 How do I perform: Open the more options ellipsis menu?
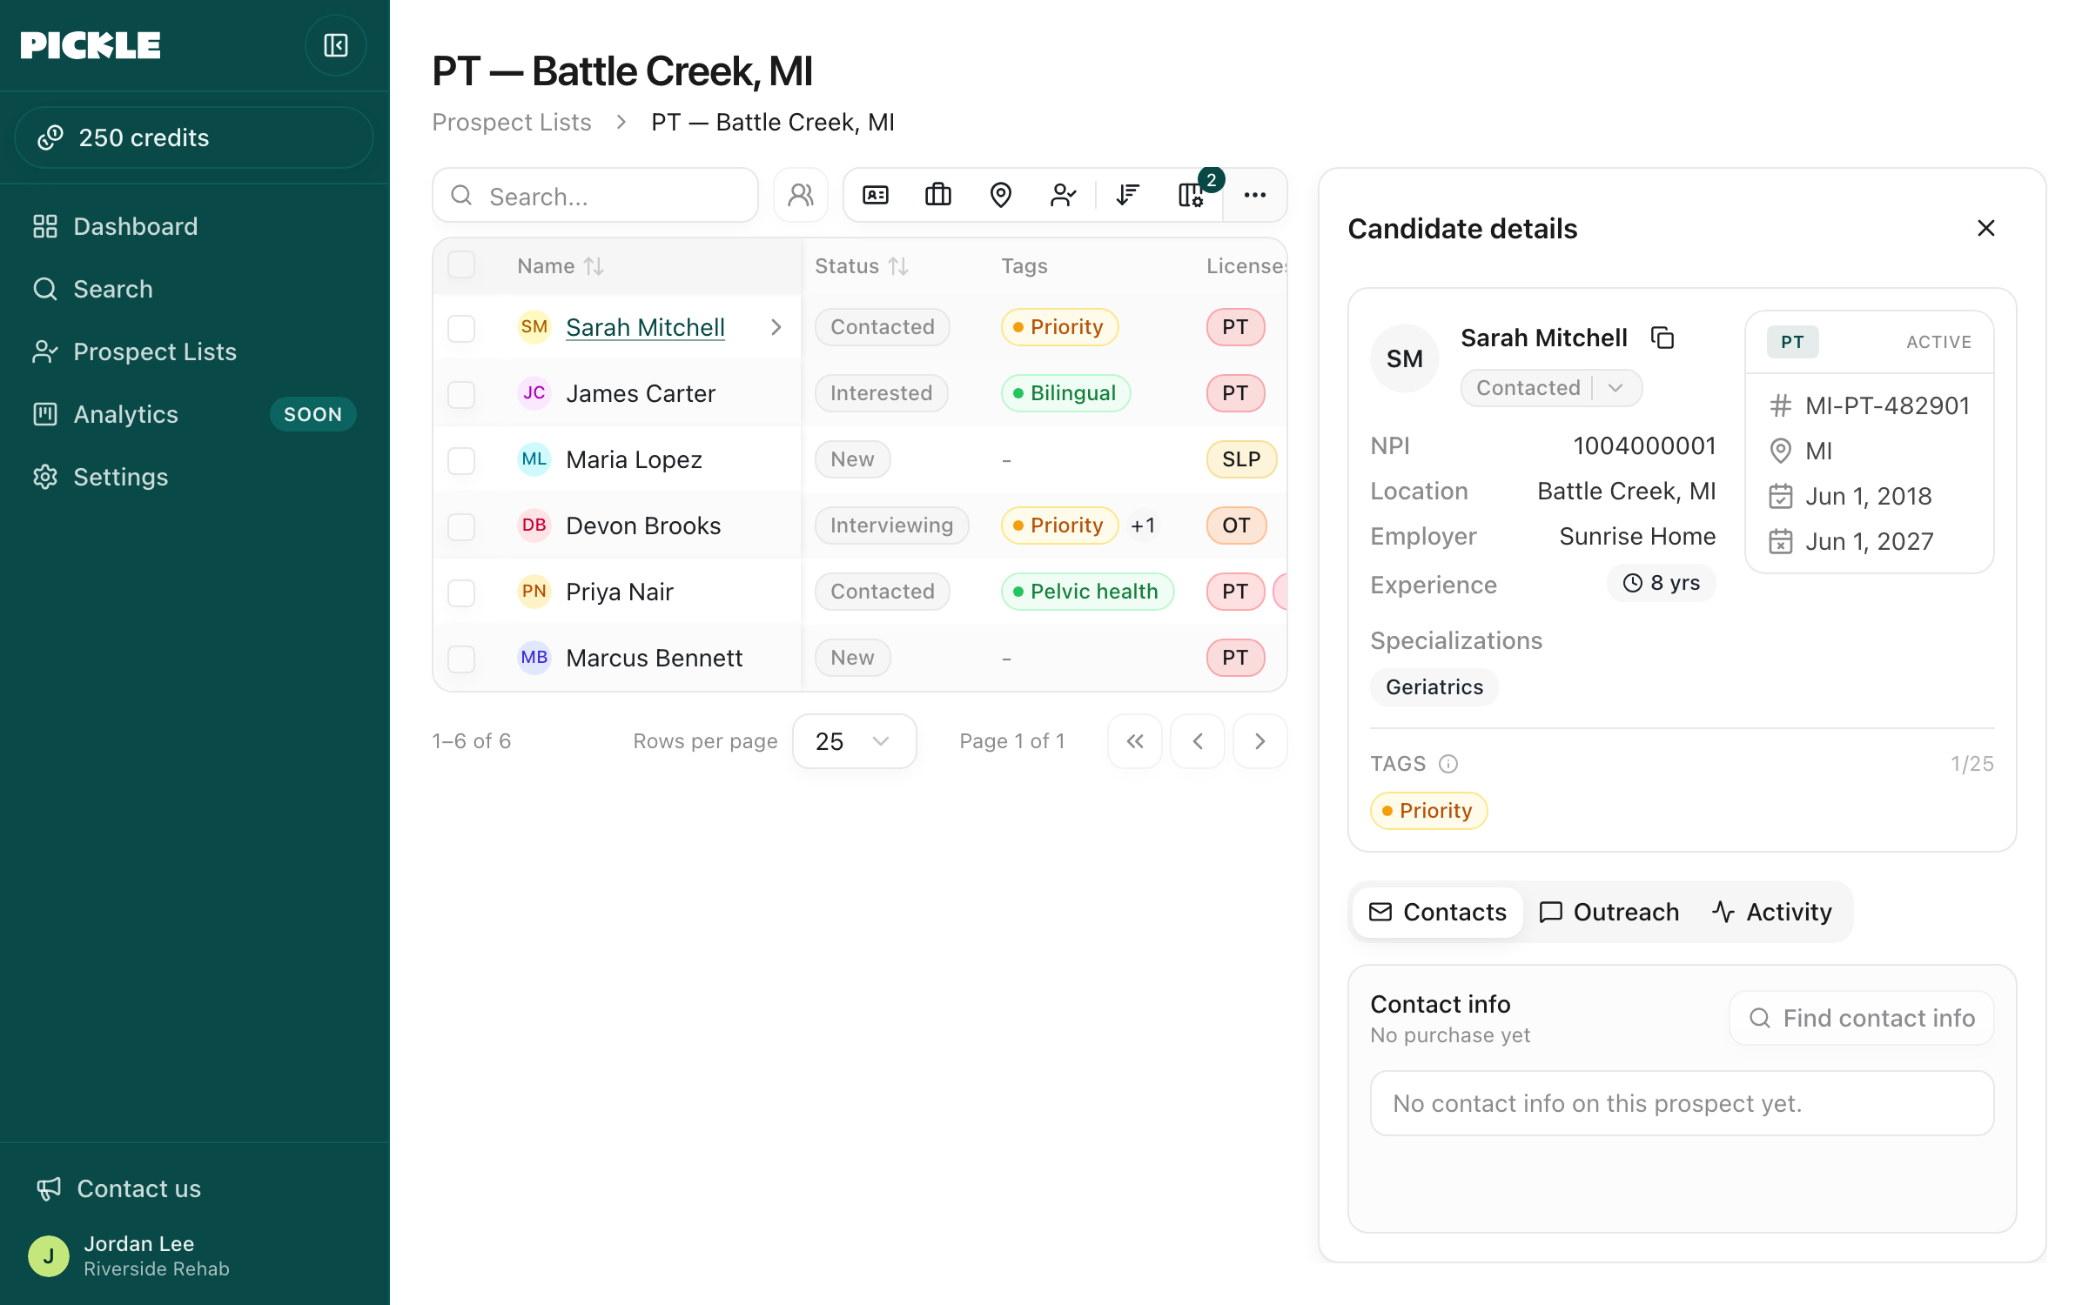point(1255,196)
